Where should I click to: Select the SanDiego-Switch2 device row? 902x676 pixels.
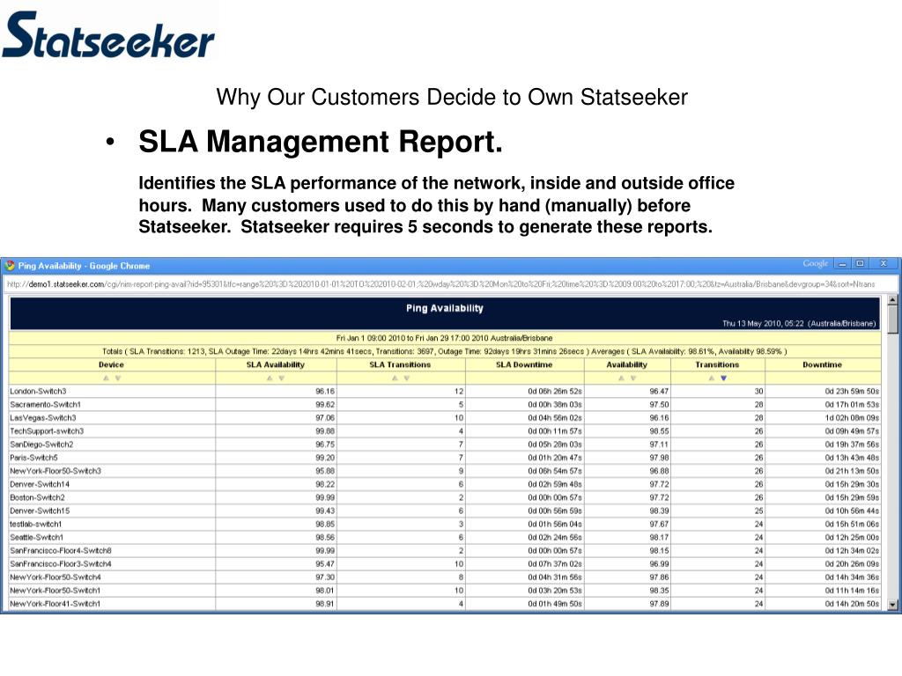(x=445, y=445)
